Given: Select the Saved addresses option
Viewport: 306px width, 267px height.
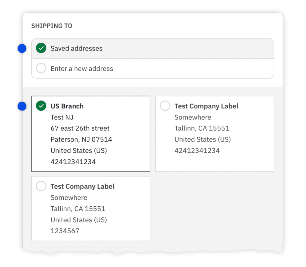Looking at the screenshot, I should click(77, 48).
